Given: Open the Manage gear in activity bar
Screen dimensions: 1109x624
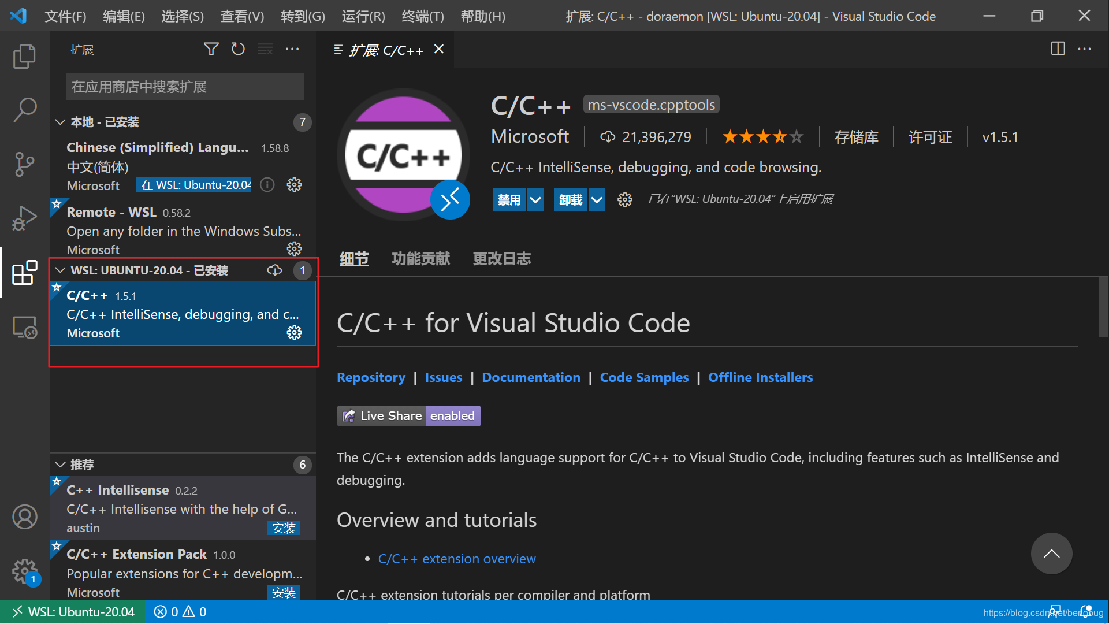Looking at the screenshot, I should tap(24, 571).
